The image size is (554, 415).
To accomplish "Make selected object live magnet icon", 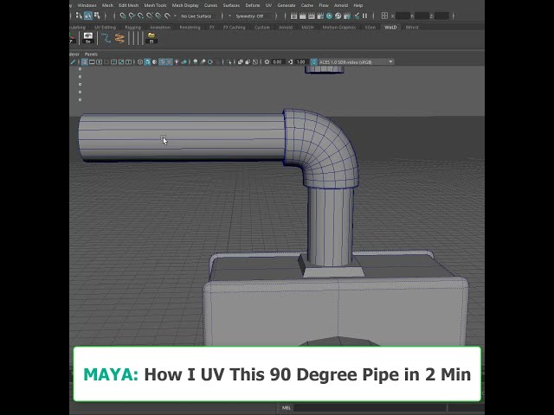I will [167, 16].
